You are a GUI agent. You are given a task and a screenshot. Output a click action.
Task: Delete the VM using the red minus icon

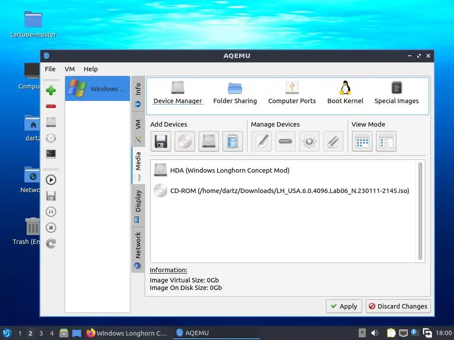coord(51,106)
